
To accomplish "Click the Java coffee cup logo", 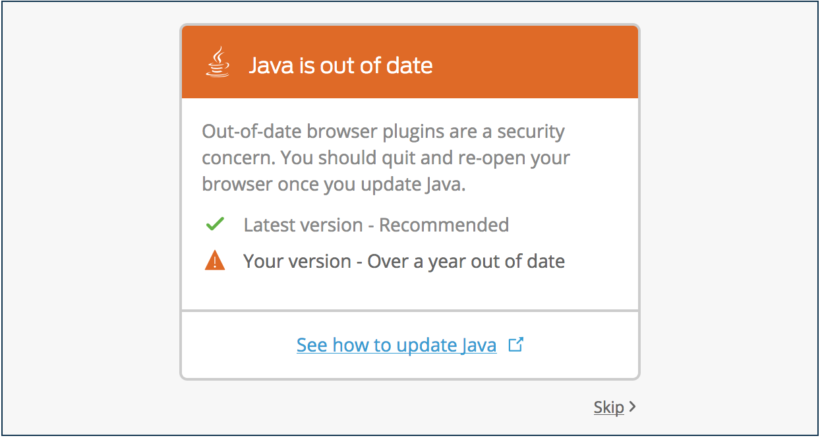I will click(x=218, y=61).
